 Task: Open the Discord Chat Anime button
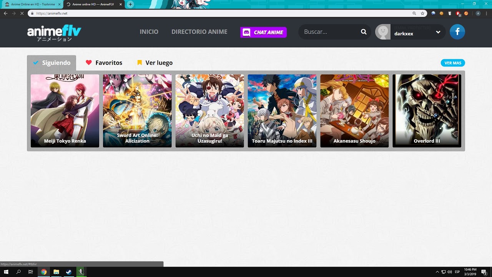(x=263, y=32)
